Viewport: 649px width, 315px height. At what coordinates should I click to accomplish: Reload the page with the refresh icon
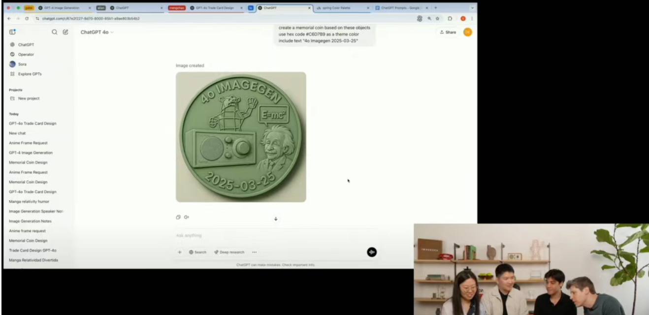[27, 18]
